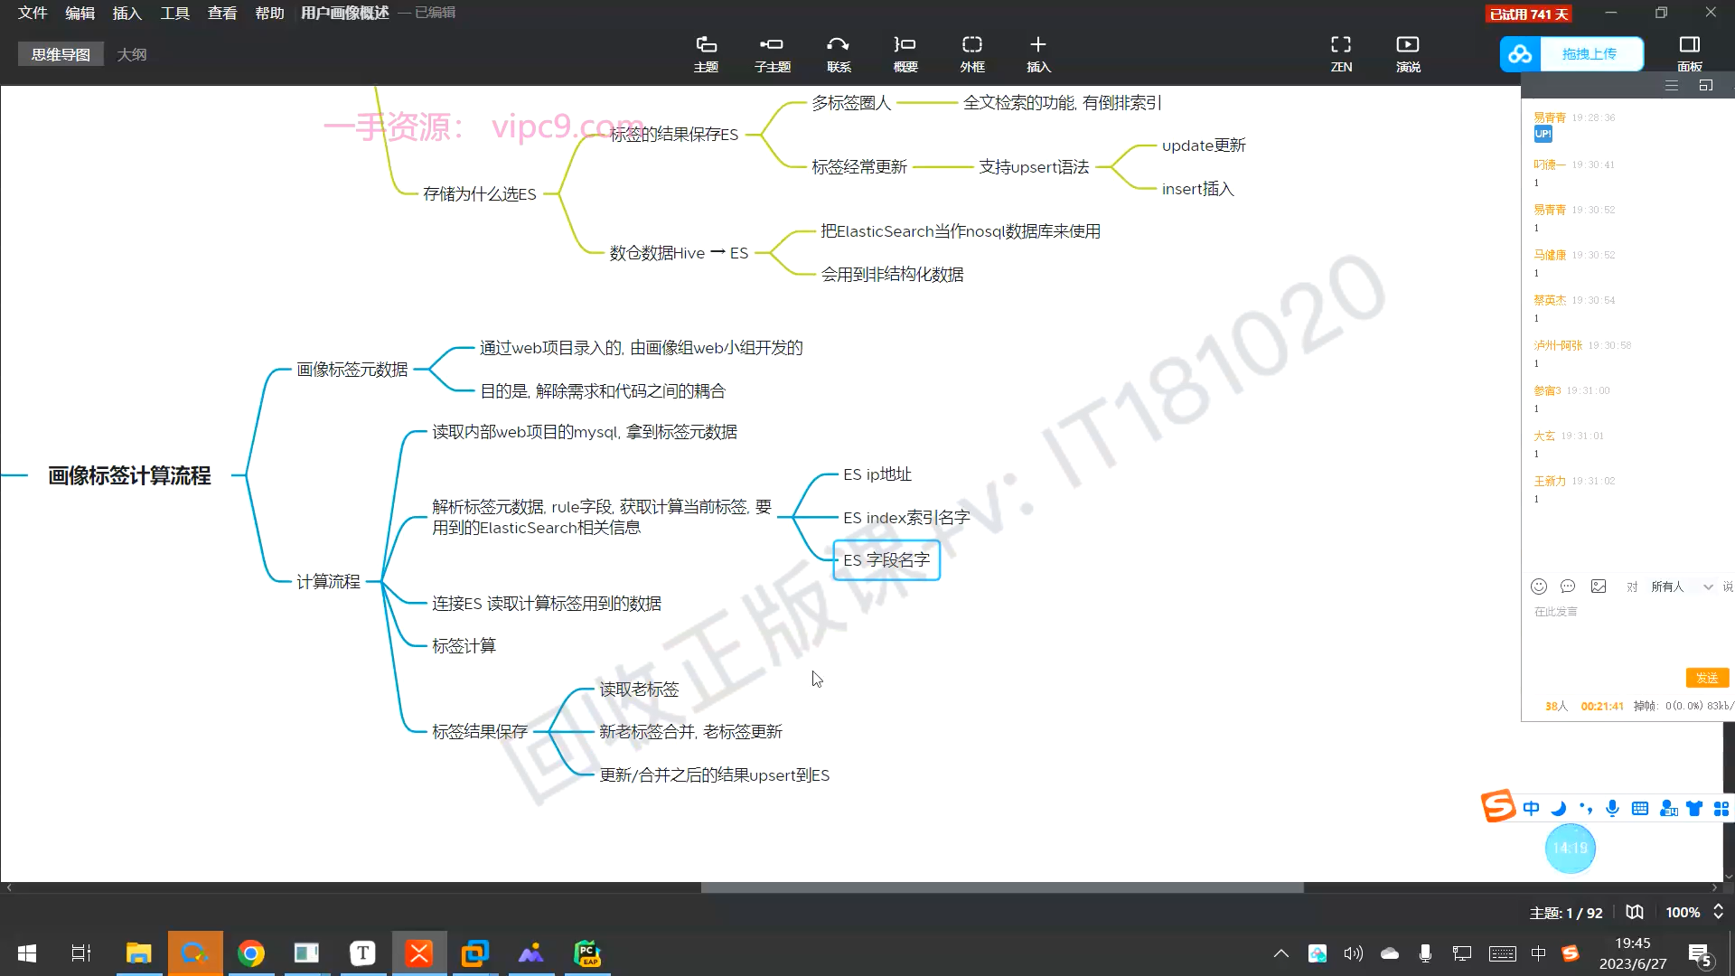Click the image attachment icon in chat
Image resolution: width=1735 pixels, height=976 pixels.
tap(1599, 587)
